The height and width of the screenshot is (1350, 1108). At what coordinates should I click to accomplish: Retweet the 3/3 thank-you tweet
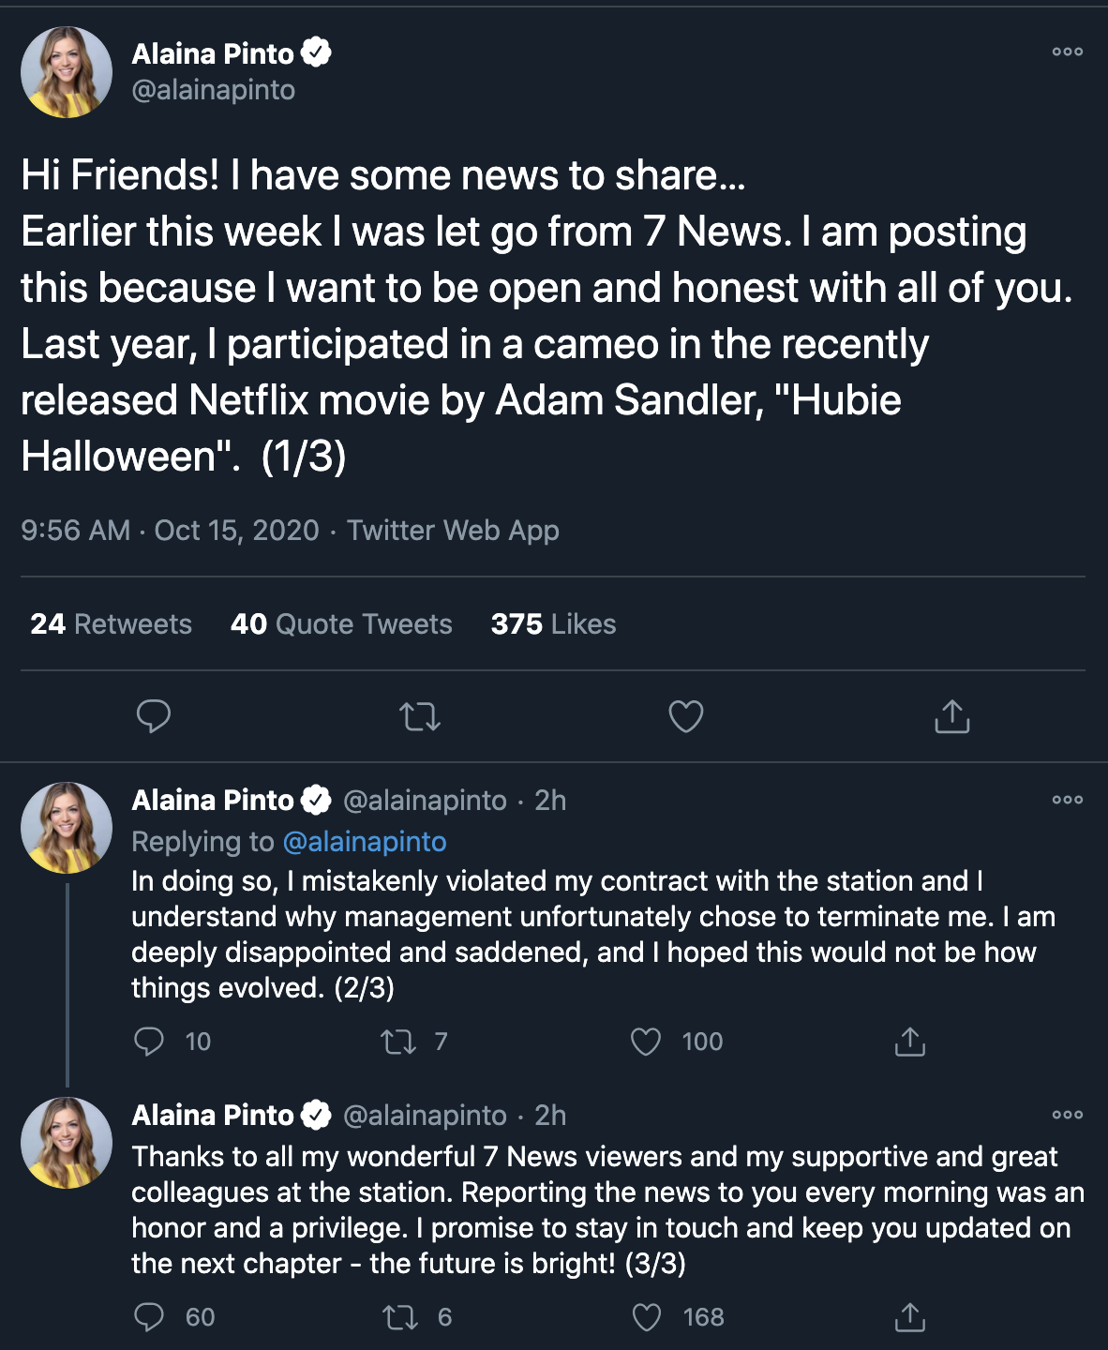tap(400, 1317)
